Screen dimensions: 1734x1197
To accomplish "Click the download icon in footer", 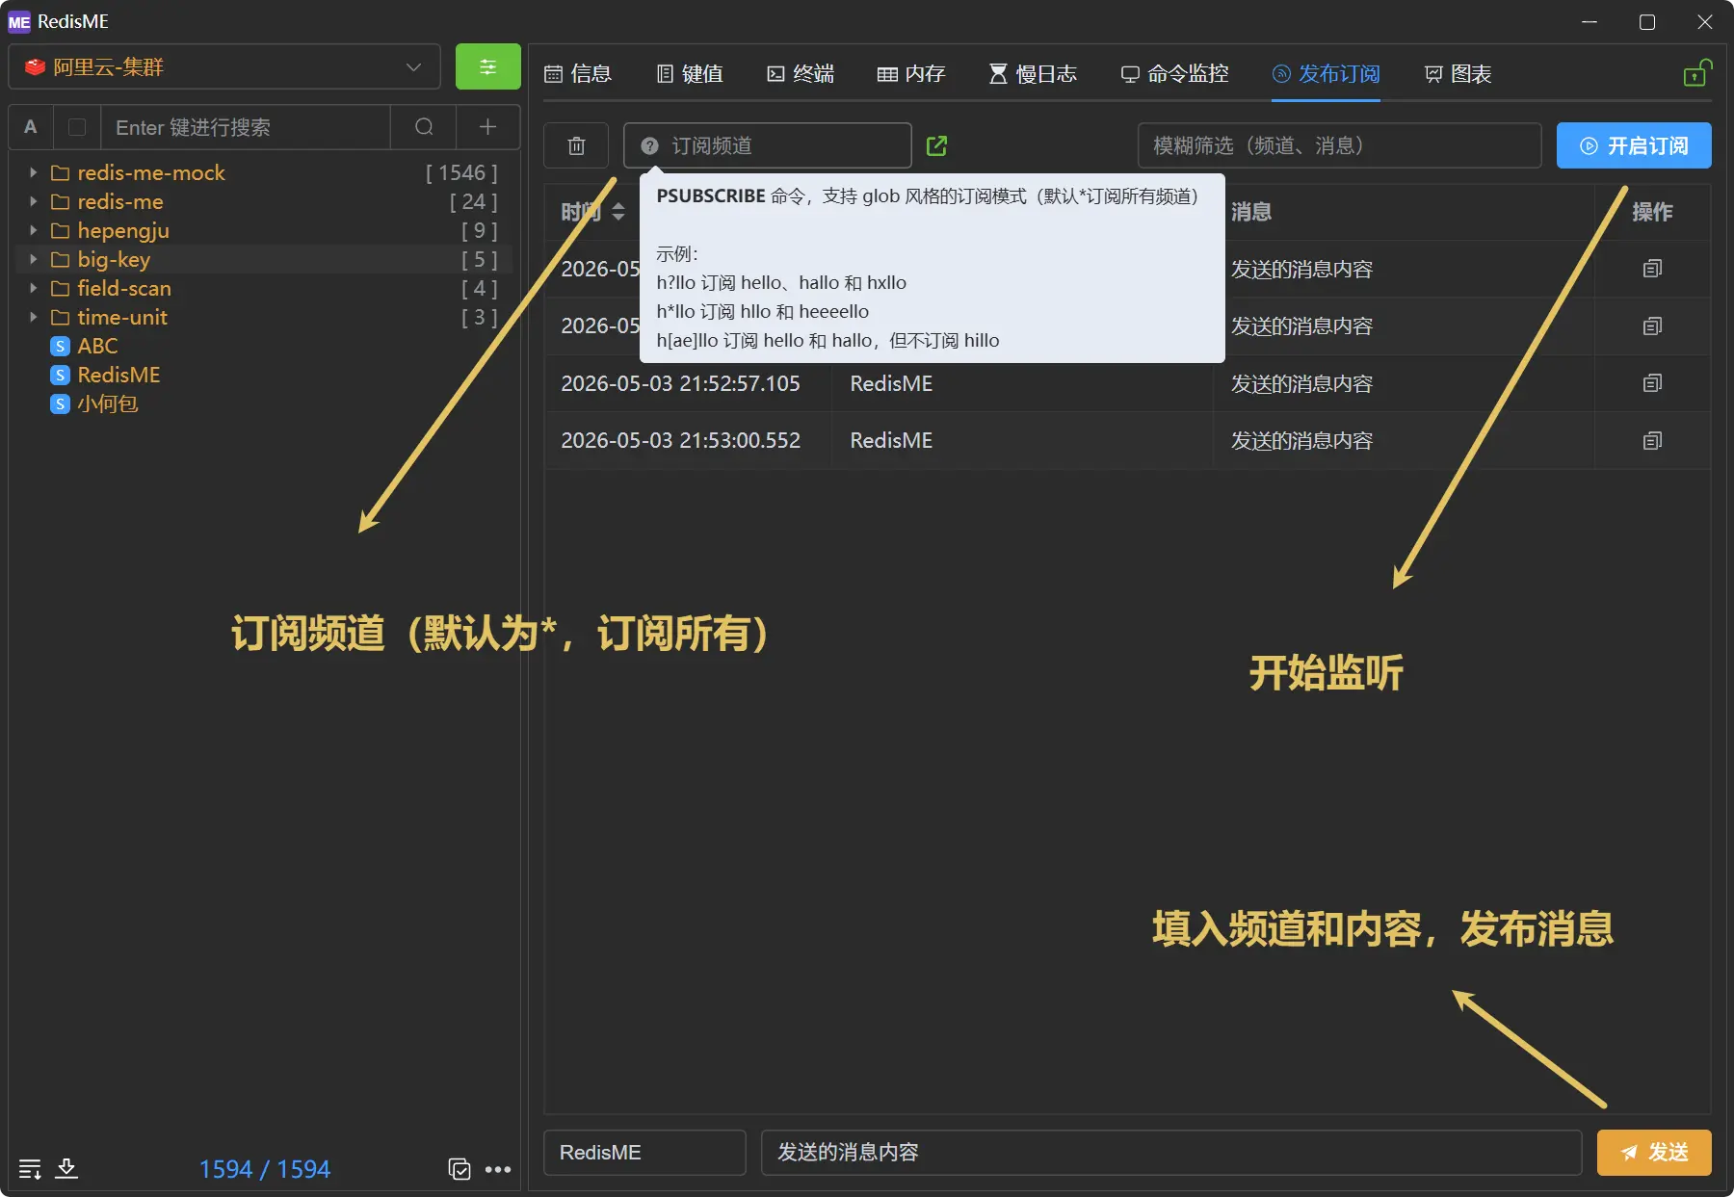I will point(66,1168).
